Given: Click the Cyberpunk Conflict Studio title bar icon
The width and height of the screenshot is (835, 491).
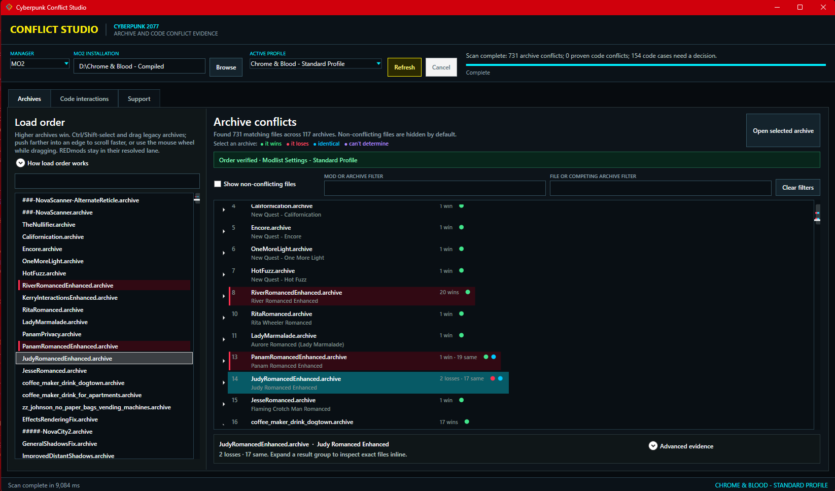Looking at the screenshot, I should point(9,7).
